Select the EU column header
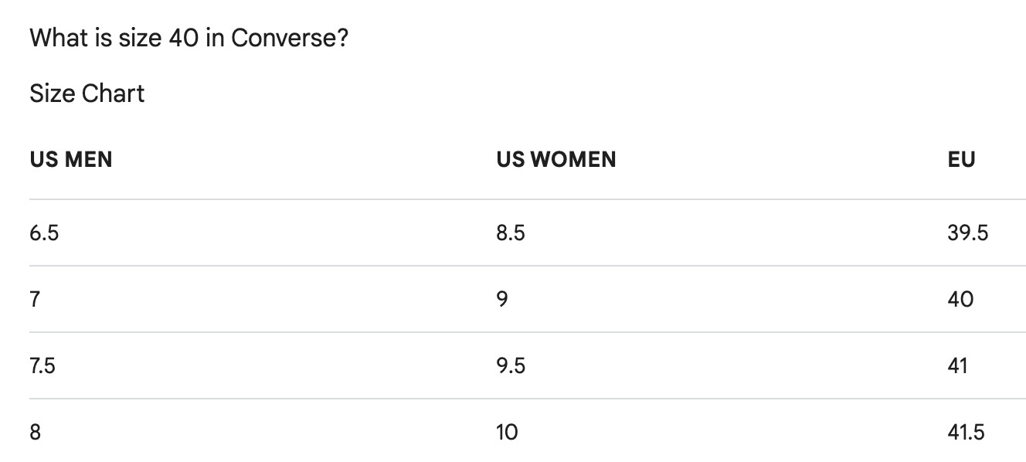The width and height of the screenshot is (1026, 462). point(961,159)
